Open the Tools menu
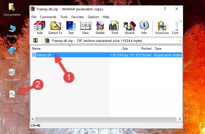Screen dimensions: 205x134 pos(64,17)
